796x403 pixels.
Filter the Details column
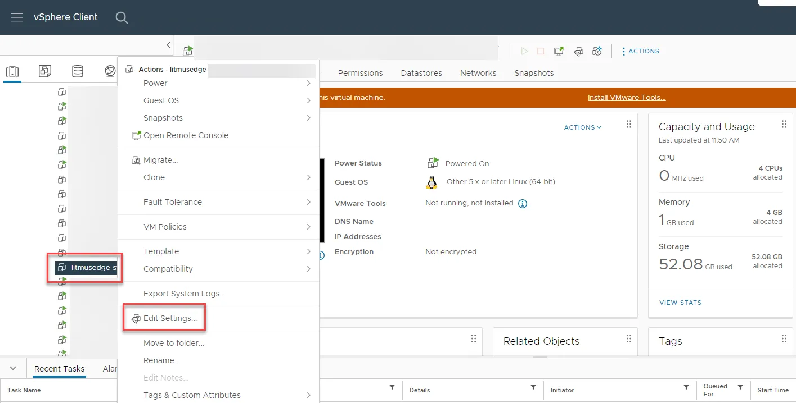tap(533, 388)
